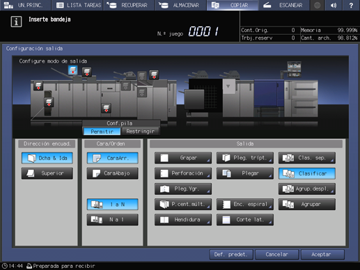Switch Conf.pila to Restringir
Screen dimensions: 360x270
coord(141,132)
